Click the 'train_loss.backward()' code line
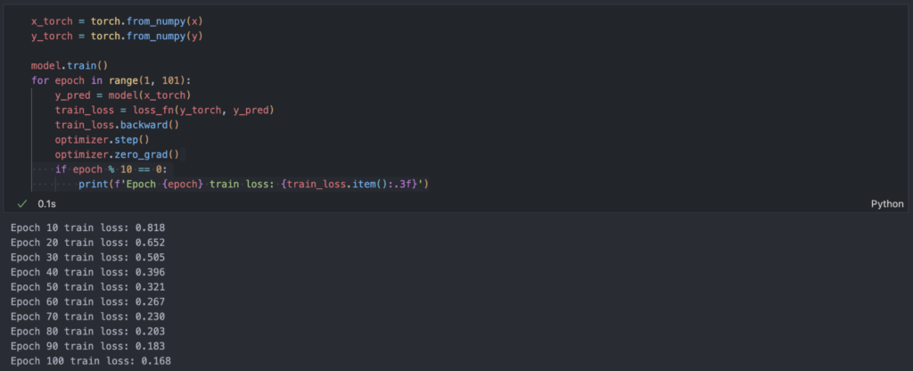913x371 pixels. click(x=117, y=125)
